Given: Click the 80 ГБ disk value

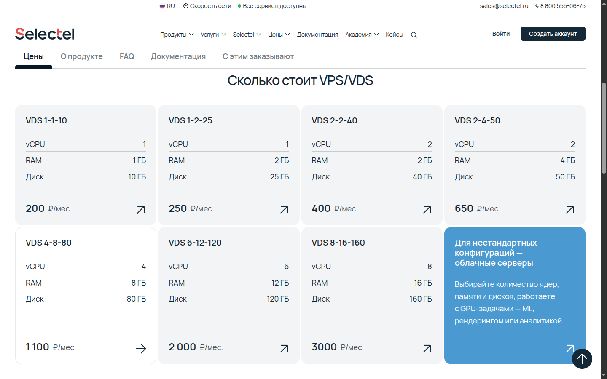Looking at the screenshot, I should 136,299.
